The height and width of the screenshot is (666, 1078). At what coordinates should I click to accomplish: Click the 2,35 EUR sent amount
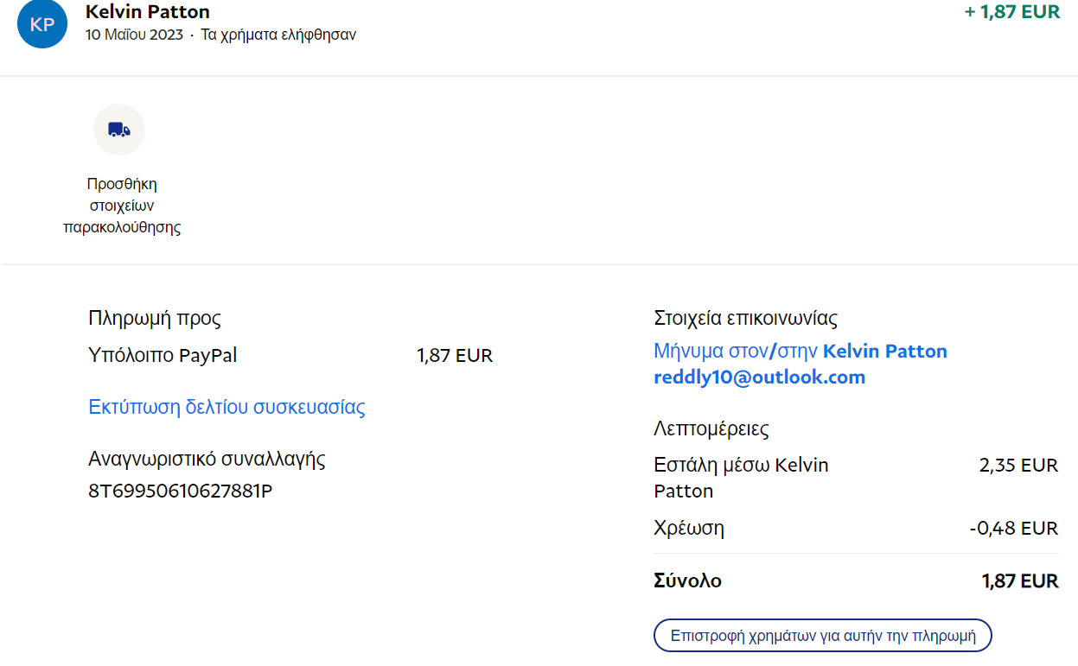pos(1018,466)
